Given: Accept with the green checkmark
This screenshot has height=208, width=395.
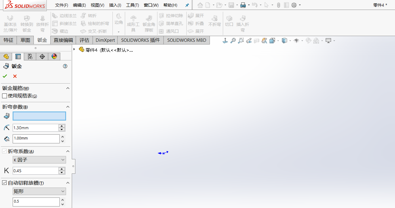Looking at the screenshot, I should click(x=5, y=76).
